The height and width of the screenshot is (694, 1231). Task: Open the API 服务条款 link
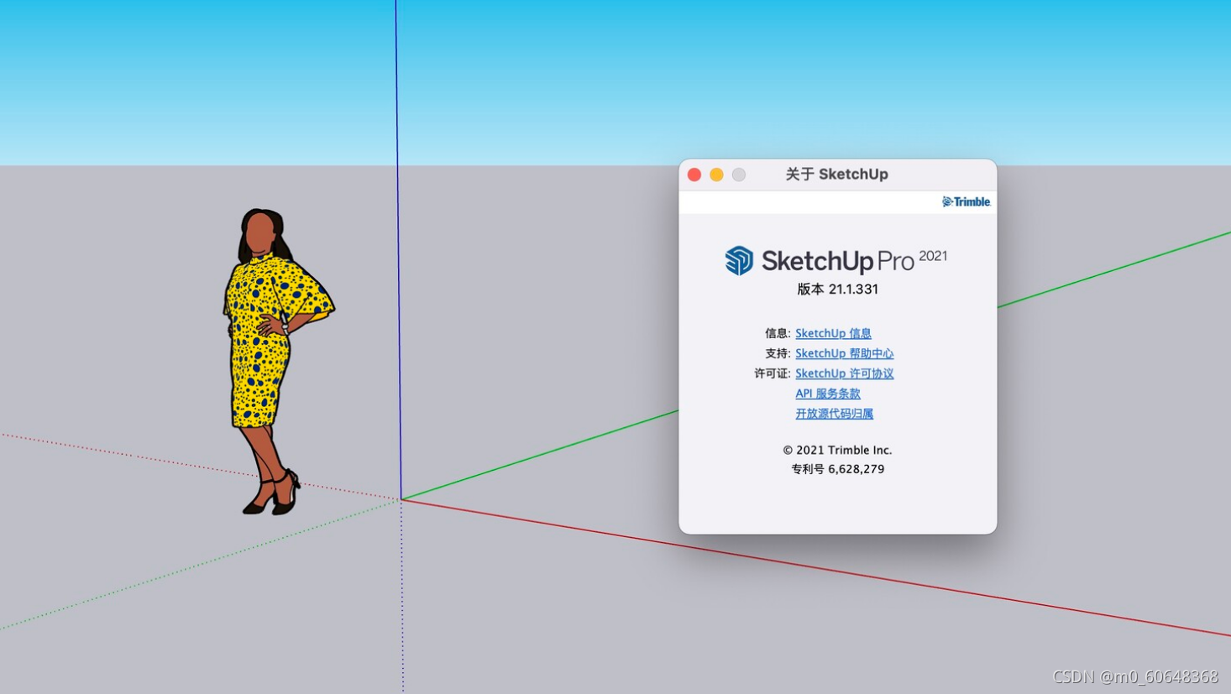[828, 394]
